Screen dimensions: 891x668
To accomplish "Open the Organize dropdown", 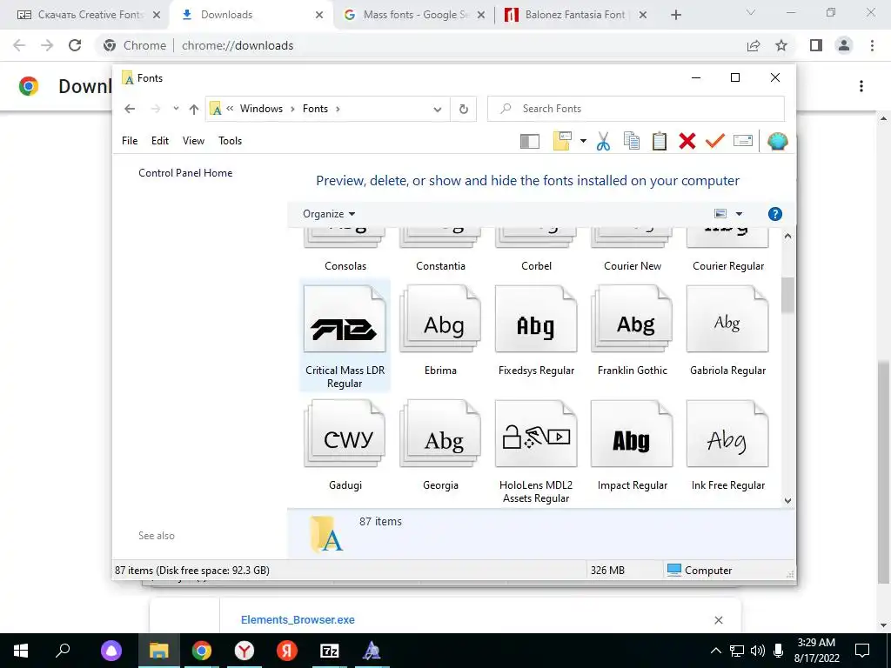I will pyautogui.click(x=329, y=214).
